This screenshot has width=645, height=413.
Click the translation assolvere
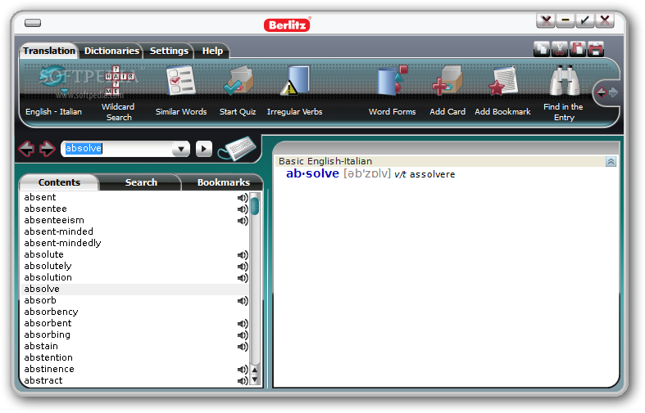click(x=433, y=174)
